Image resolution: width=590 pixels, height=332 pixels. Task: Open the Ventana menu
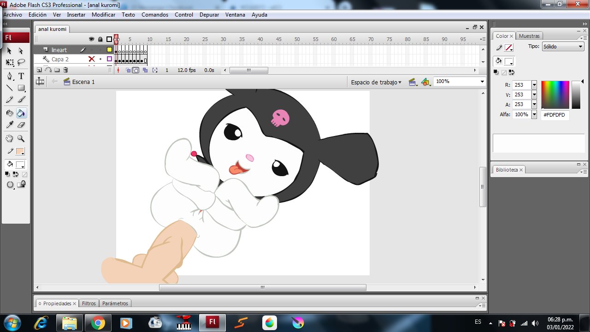point(235,15)
